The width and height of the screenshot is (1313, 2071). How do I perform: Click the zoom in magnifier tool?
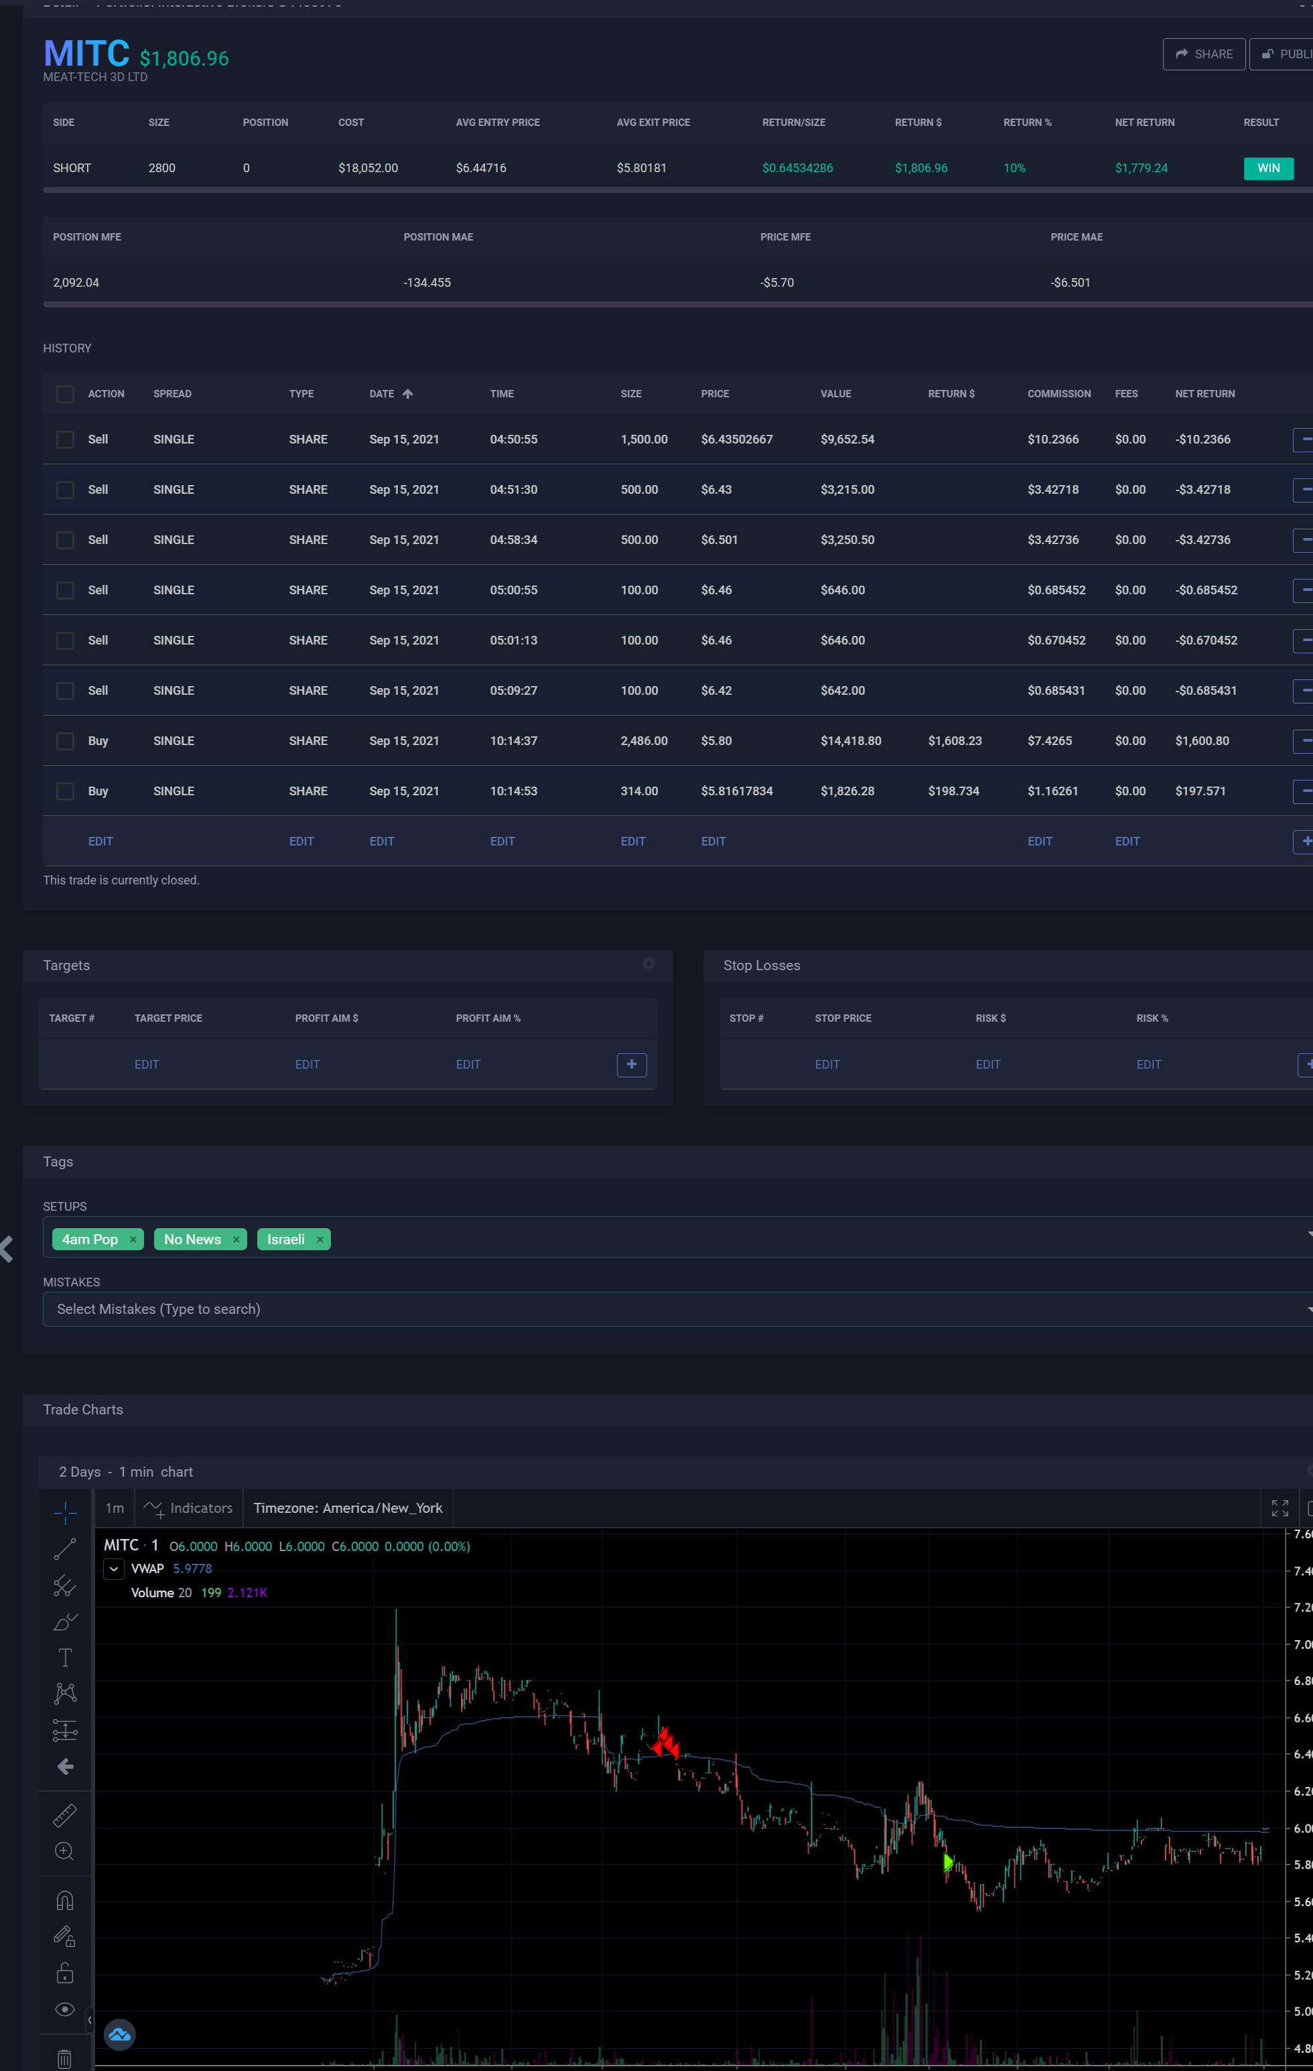coord(64,1851)
